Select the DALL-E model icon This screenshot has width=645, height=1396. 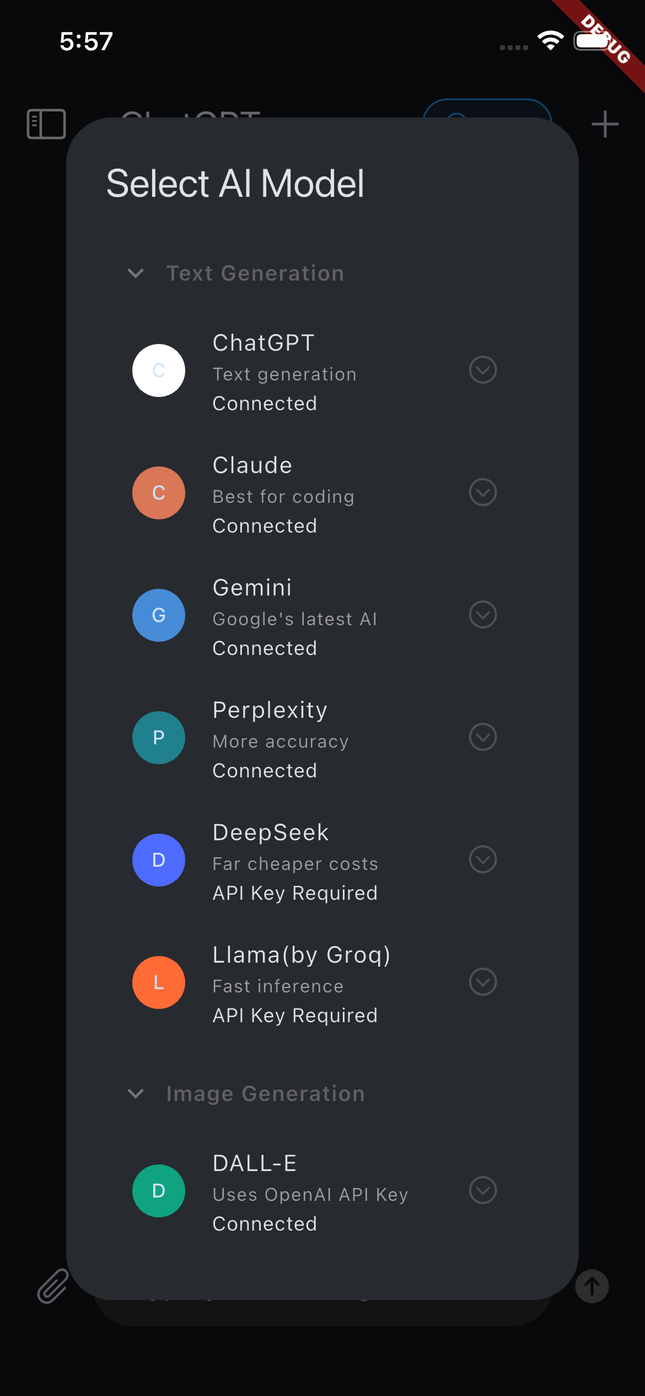(x=158, y=1191)
